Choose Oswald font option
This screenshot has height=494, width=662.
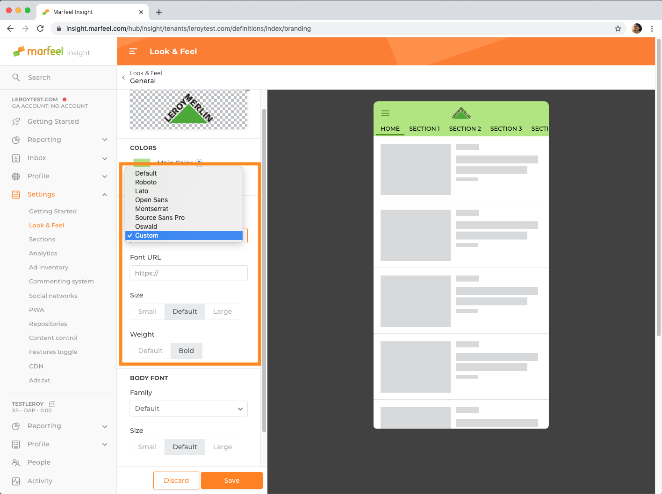[184, 226]
